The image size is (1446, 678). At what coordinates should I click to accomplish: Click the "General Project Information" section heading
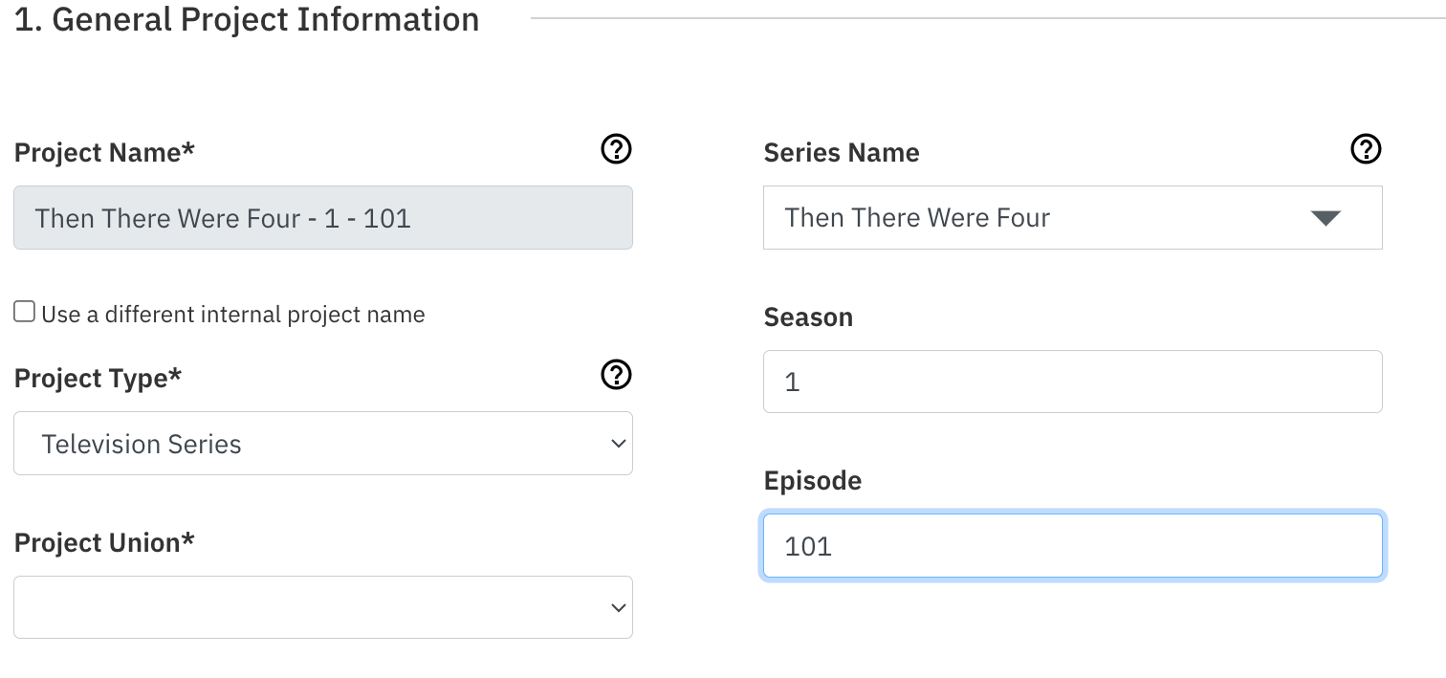tap(247, 19)
